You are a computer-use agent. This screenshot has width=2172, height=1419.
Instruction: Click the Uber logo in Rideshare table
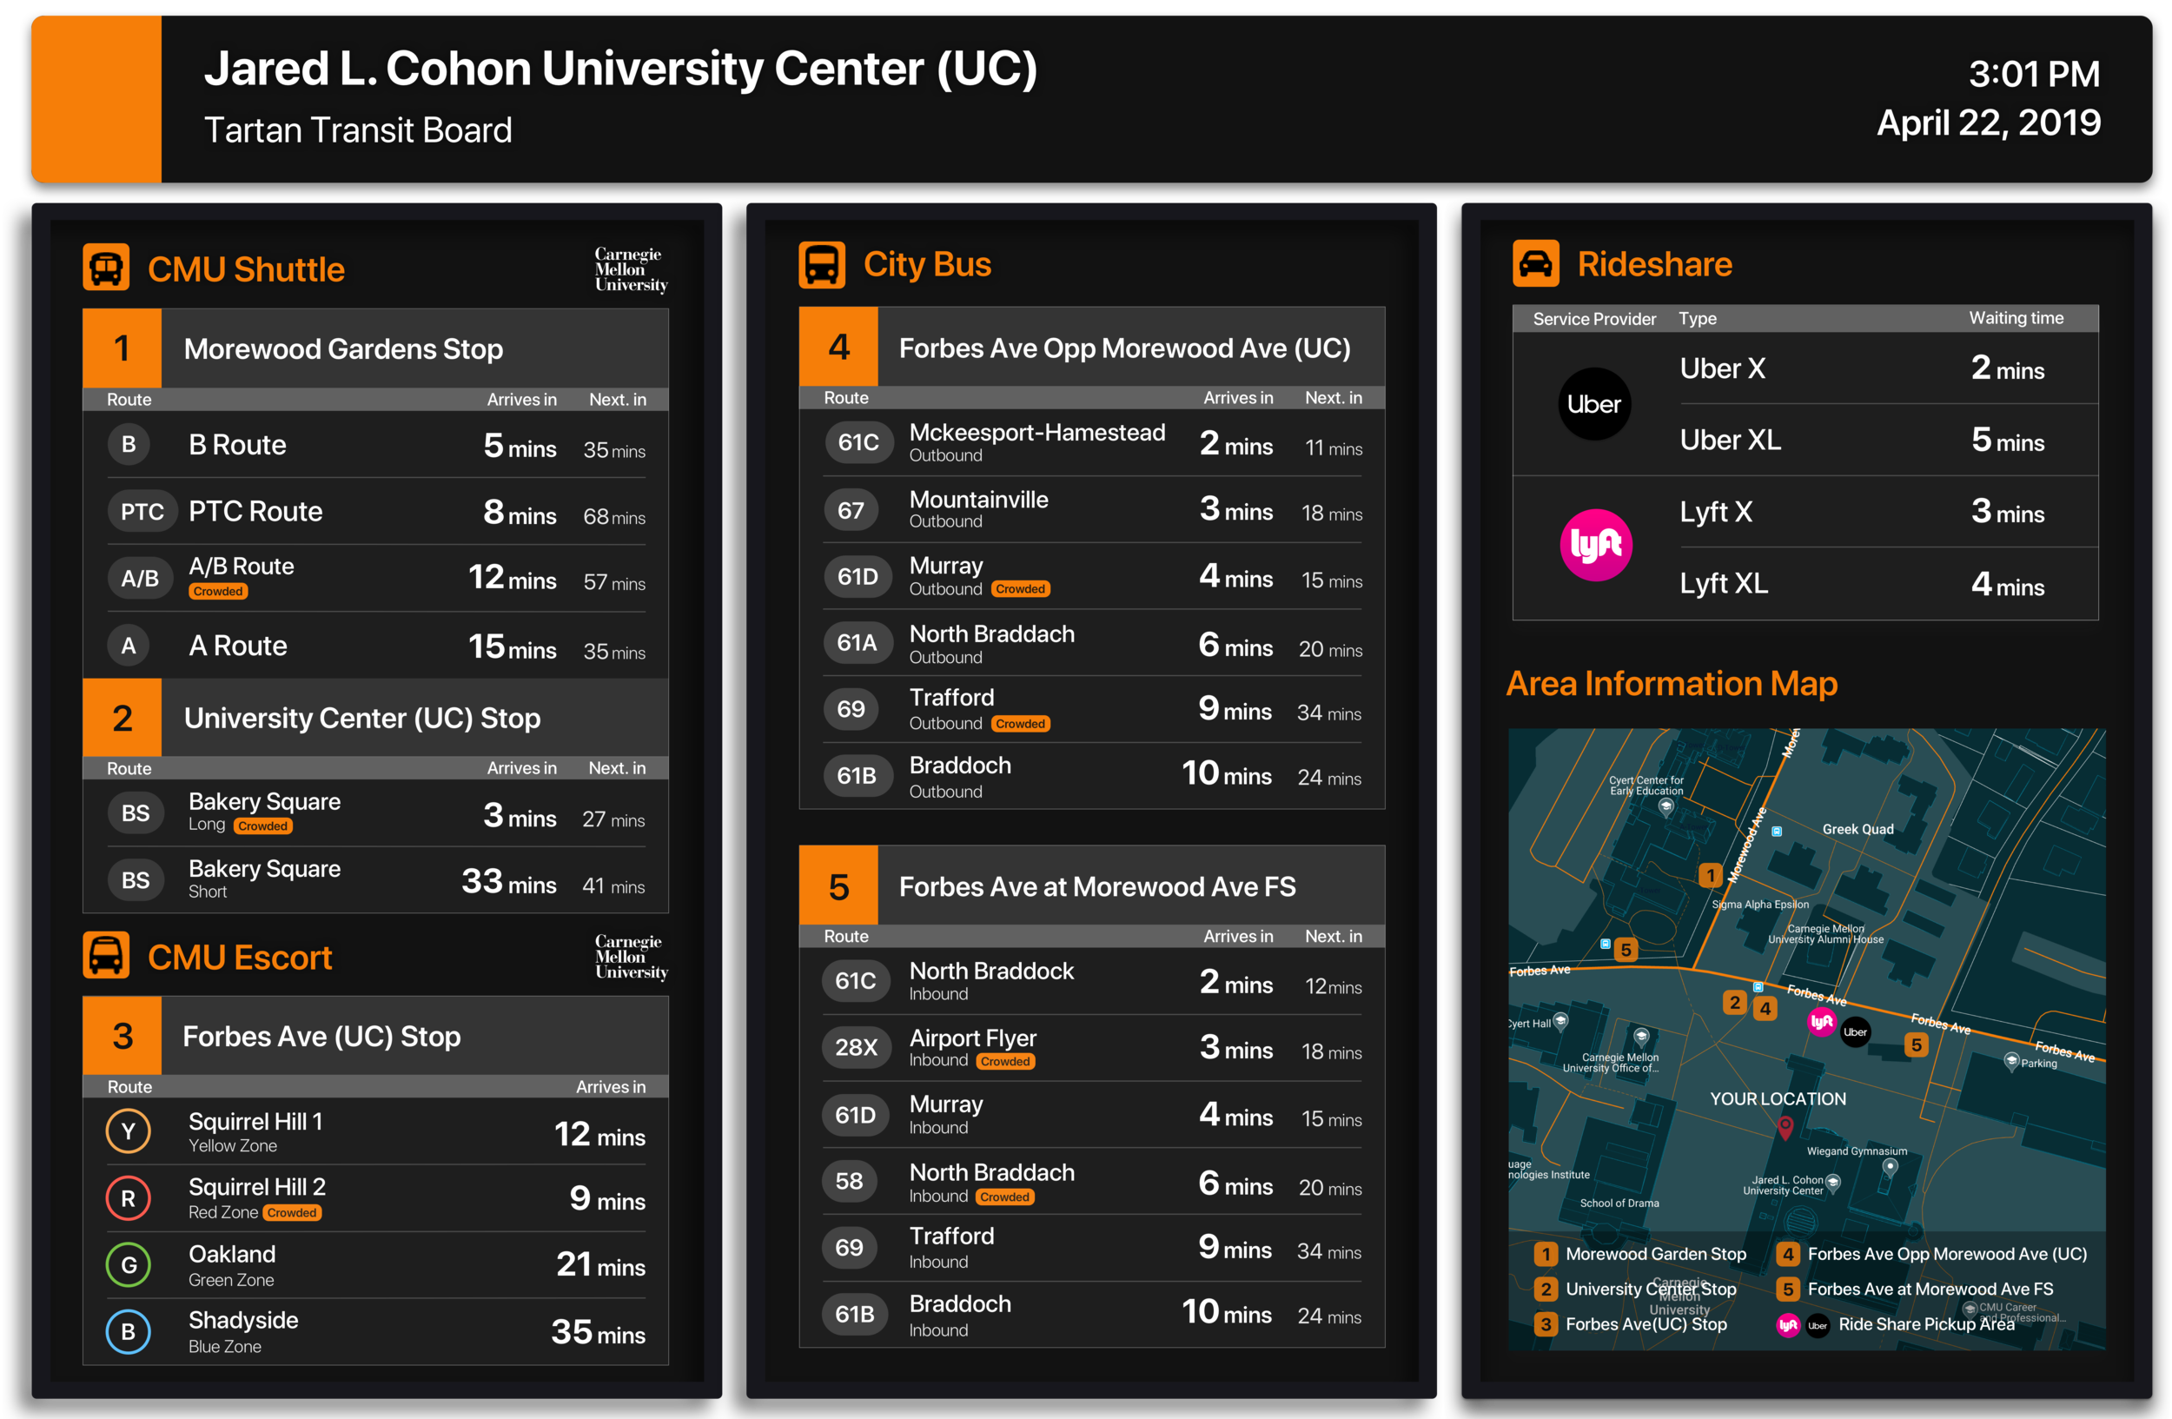[x=1593, y=404]
